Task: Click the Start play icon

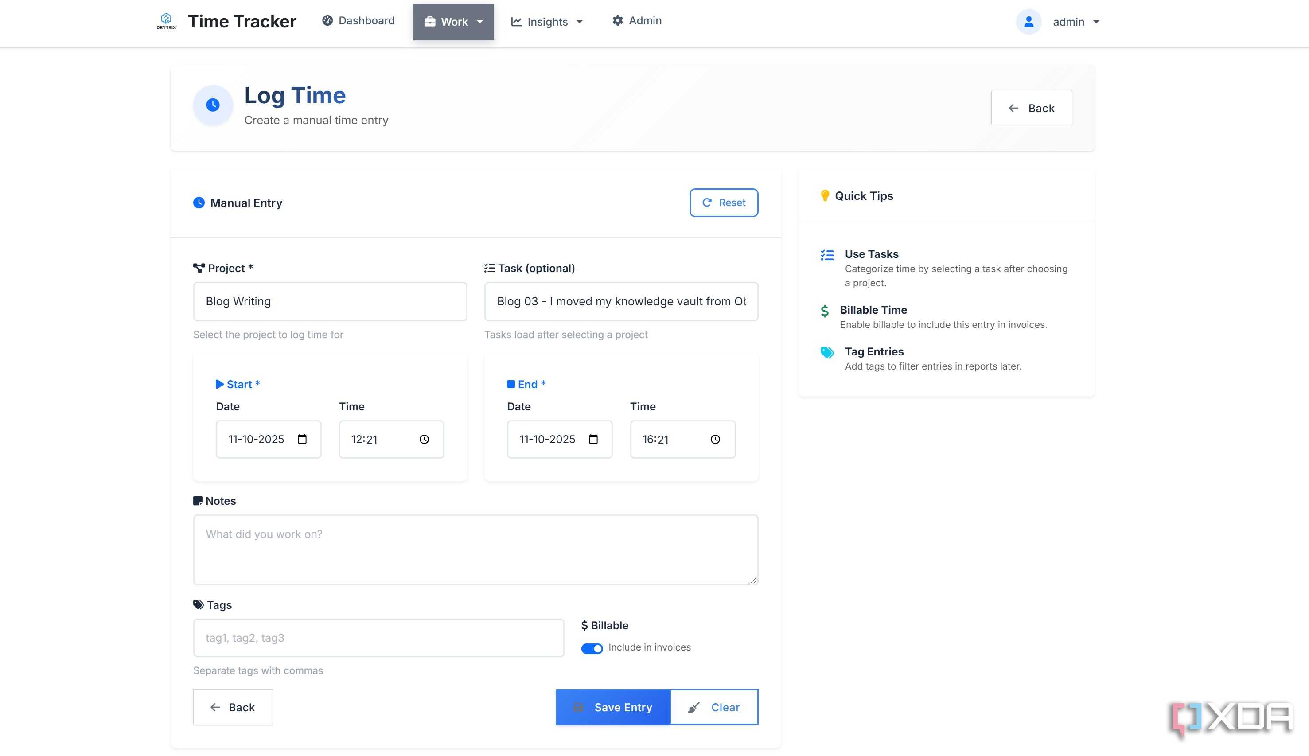Action: 220,384
